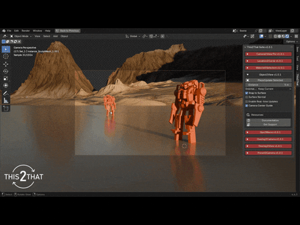Open pivot point dropdown
This screenshot has height=225, width=300.
click(x=145, y=36)
